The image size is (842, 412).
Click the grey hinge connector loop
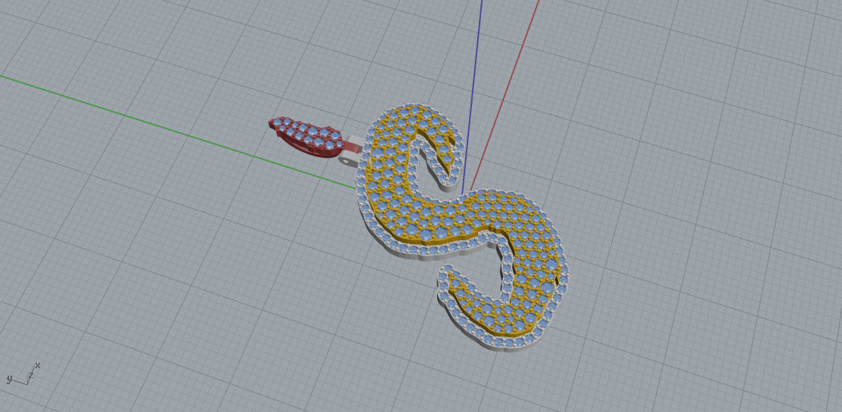[352, 150]
